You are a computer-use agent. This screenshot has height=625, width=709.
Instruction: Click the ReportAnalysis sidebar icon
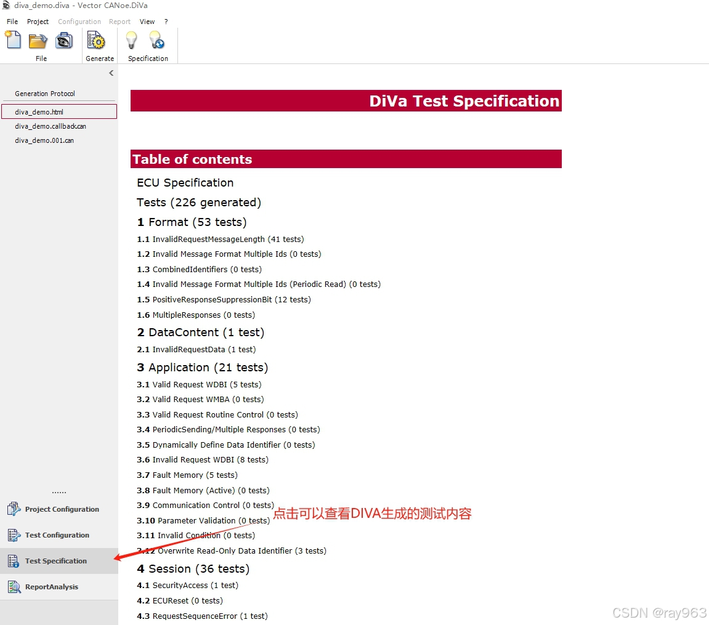click(x=14, y=587)
